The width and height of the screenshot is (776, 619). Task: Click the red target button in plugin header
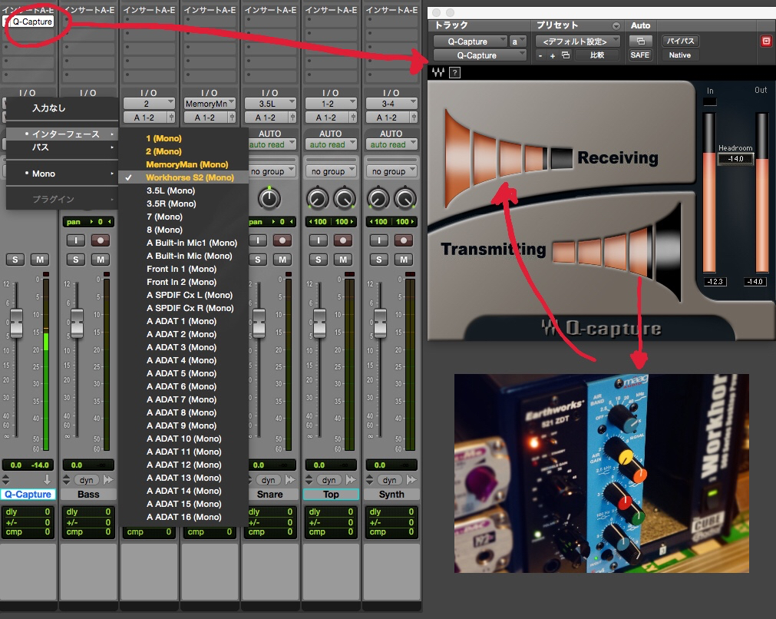click(766, 41)
